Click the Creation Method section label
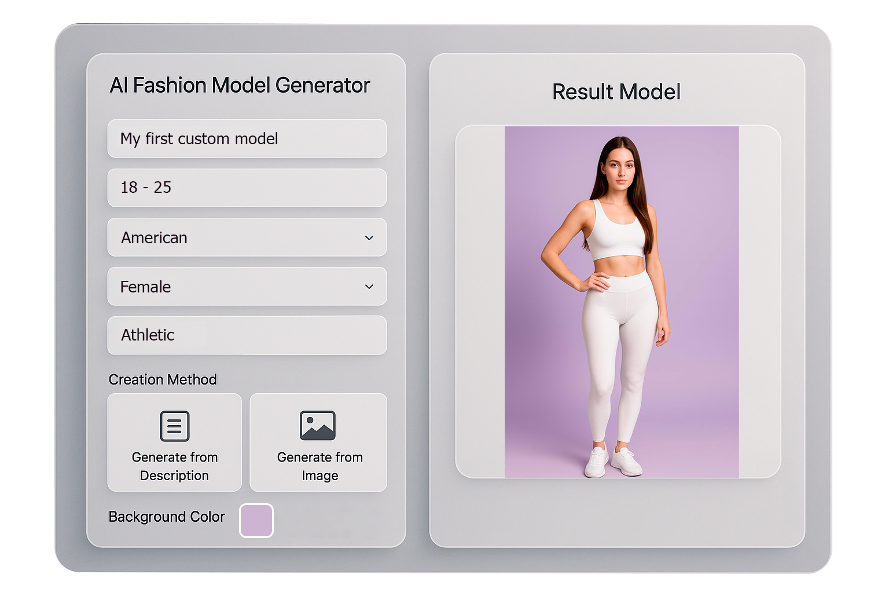Screen dimensions: 889x593 coord(163,379)
